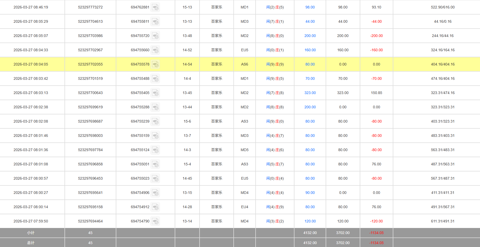480x247 pixels.
Task: Open video replay for game 694755051
Action: 155,164
